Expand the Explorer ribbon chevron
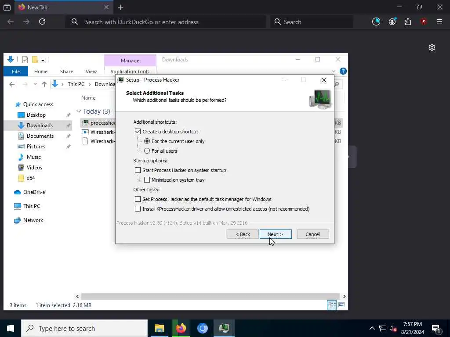 333,72
